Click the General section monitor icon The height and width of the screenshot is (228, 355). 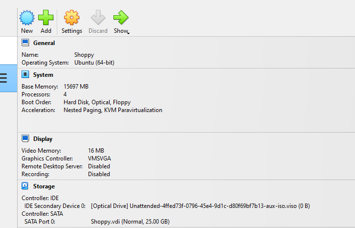coord(25,43)
